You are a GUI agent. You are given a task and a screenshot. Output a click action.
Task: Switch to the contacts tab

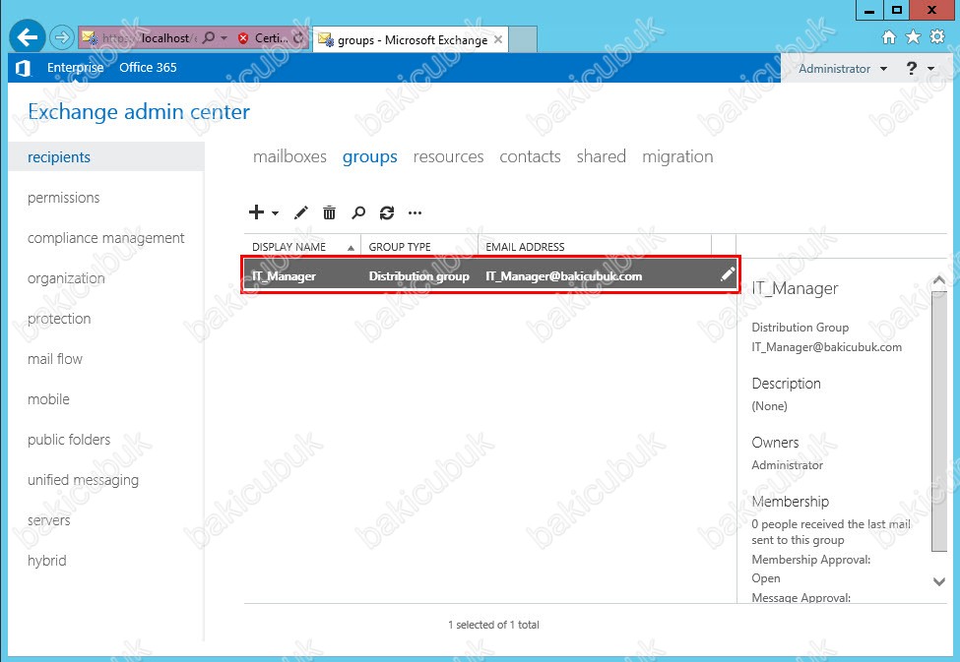[530, 156]
